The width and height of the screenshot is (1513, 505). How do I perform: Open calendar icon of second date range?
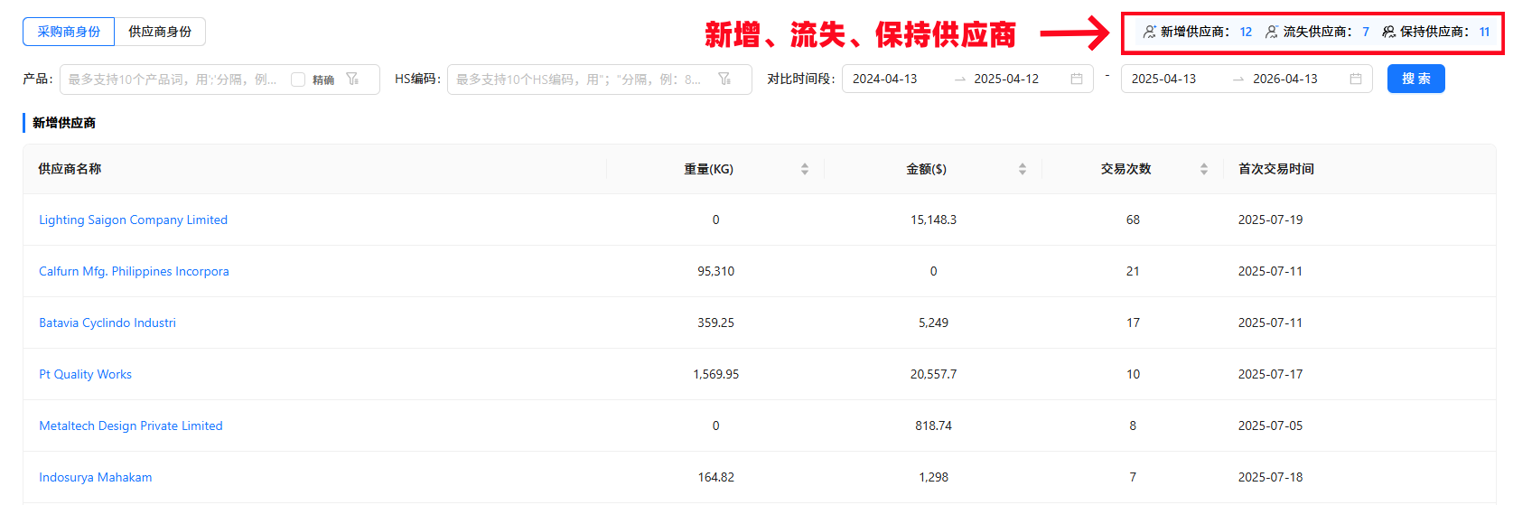click(x=1356, y=79)
